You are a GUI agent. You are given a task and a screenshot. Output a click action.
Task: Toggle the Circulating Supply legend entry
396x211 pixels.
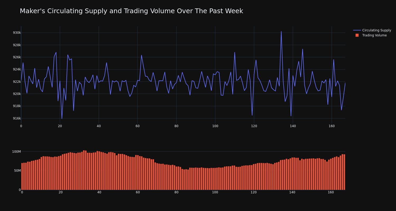click(372, 30)
